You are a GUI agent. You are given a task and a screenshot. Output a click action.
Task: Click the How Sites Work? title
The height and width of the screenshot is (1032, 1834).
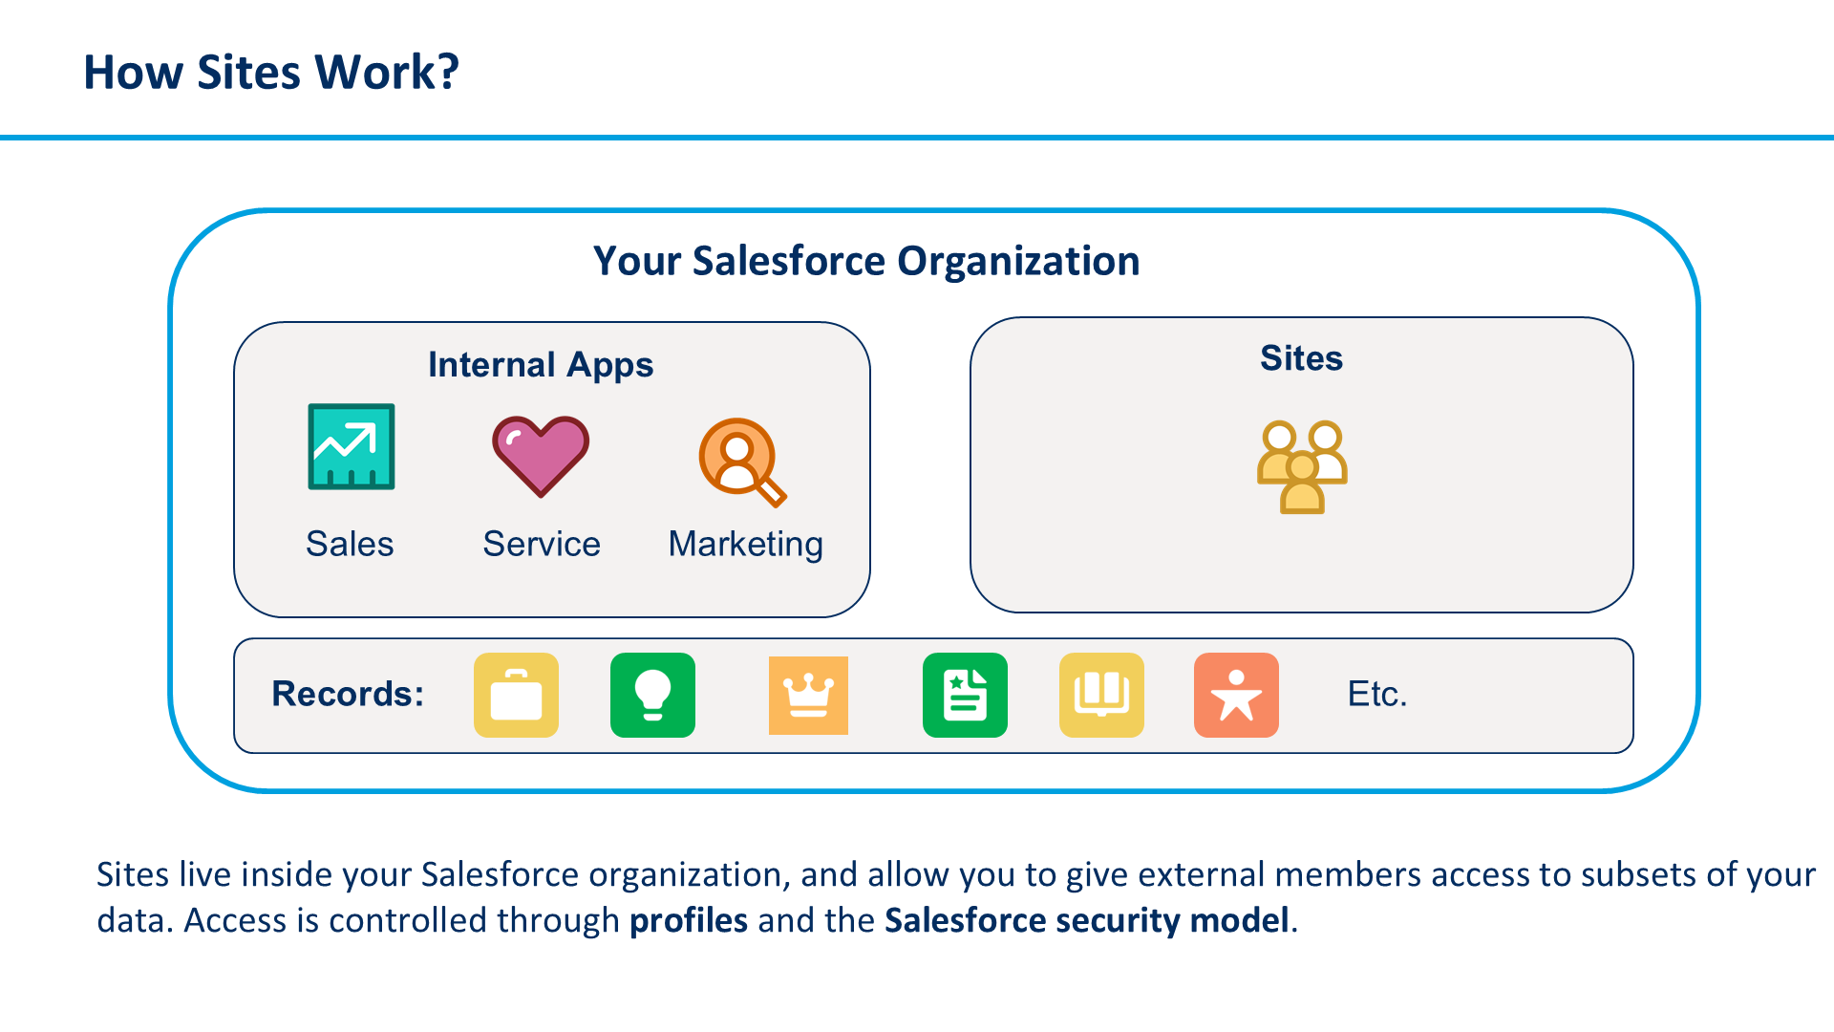[x=271, y=72]
